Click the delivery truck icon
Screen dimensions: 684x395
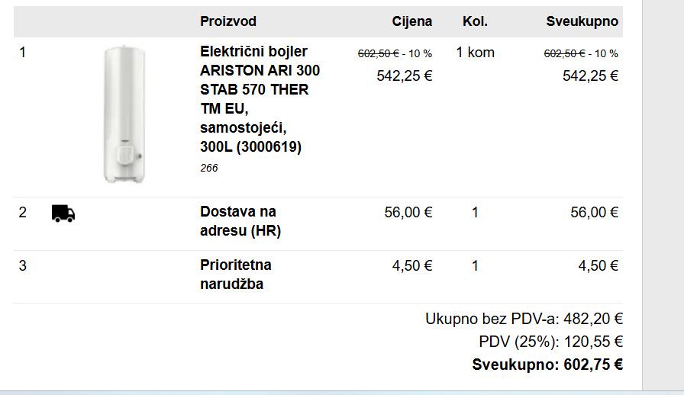coord(63,213)
